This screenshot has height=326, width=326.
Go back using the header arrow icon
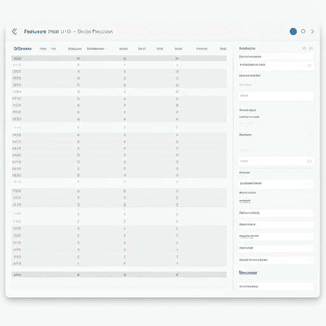[15, 32]
